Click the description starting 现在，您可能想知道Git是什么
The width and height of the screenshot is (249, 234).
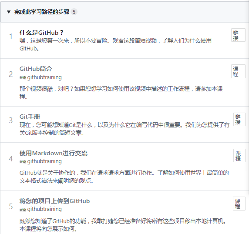[124, 129]
